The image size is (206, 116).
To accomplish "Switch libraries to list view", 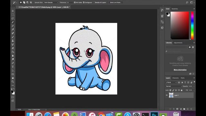I will [193, 47].
